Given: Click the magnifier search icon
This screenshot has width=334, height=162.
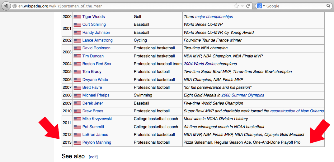Looking at the screenshot, I should coord(328,6).
